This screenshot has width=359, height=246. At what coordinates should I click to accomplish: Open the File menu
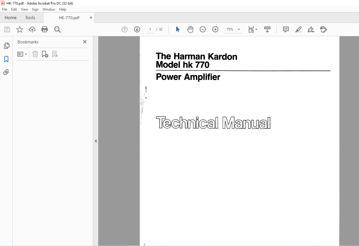5,9
